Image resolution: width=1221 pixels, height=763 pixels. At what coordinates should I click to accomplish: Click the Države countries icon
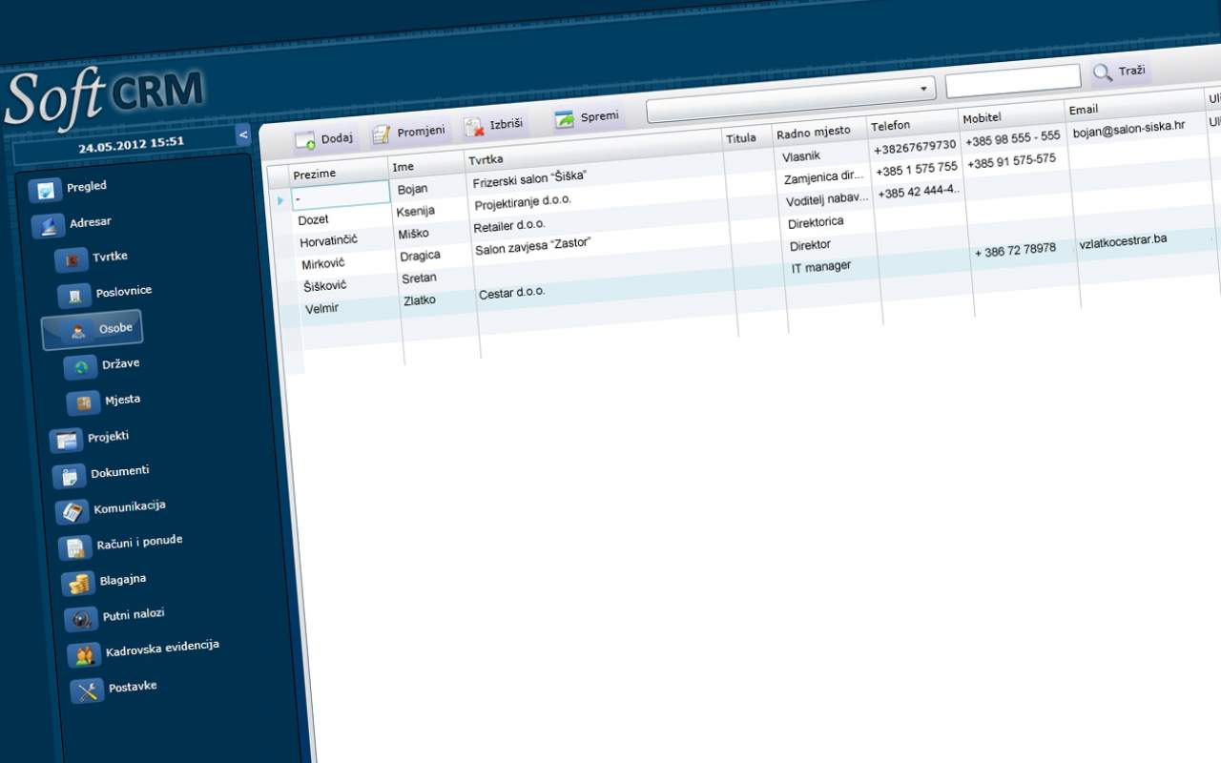pyautogui.click(x=80, y=367)
